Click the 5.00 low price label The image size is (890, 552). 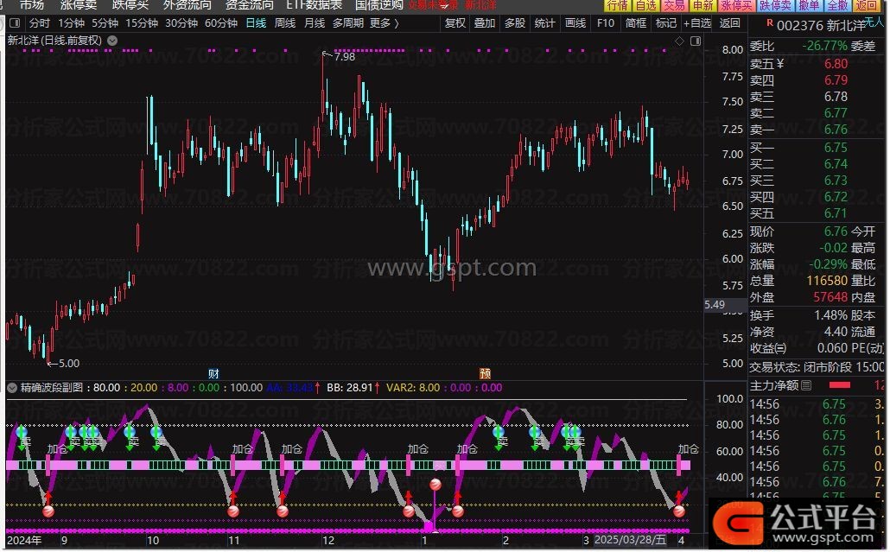69,364
